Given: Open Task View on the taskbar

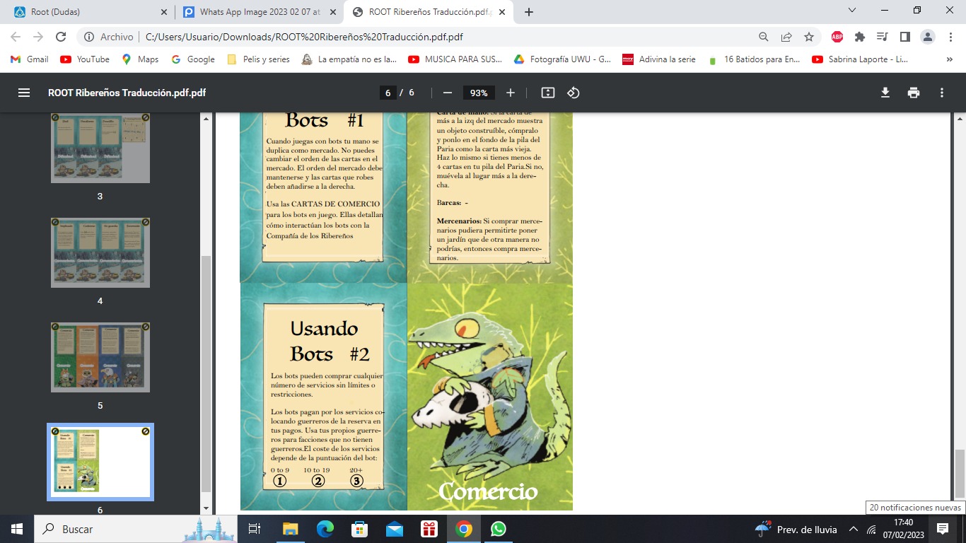Looking at the screenshot, I should (255, 529).
